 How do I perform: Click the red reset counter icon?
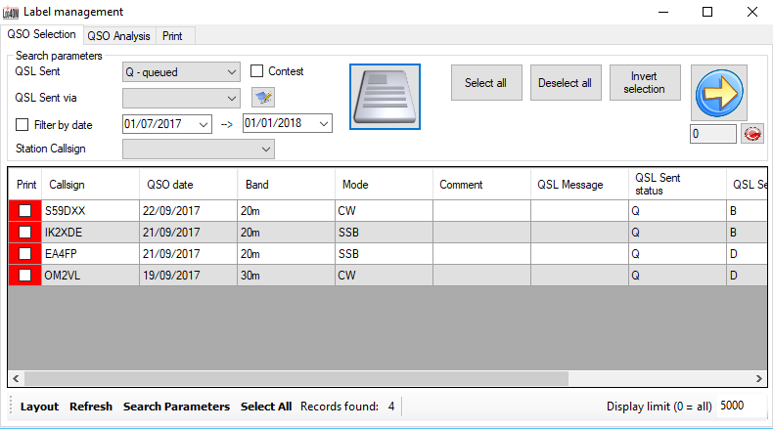(752, 134)
